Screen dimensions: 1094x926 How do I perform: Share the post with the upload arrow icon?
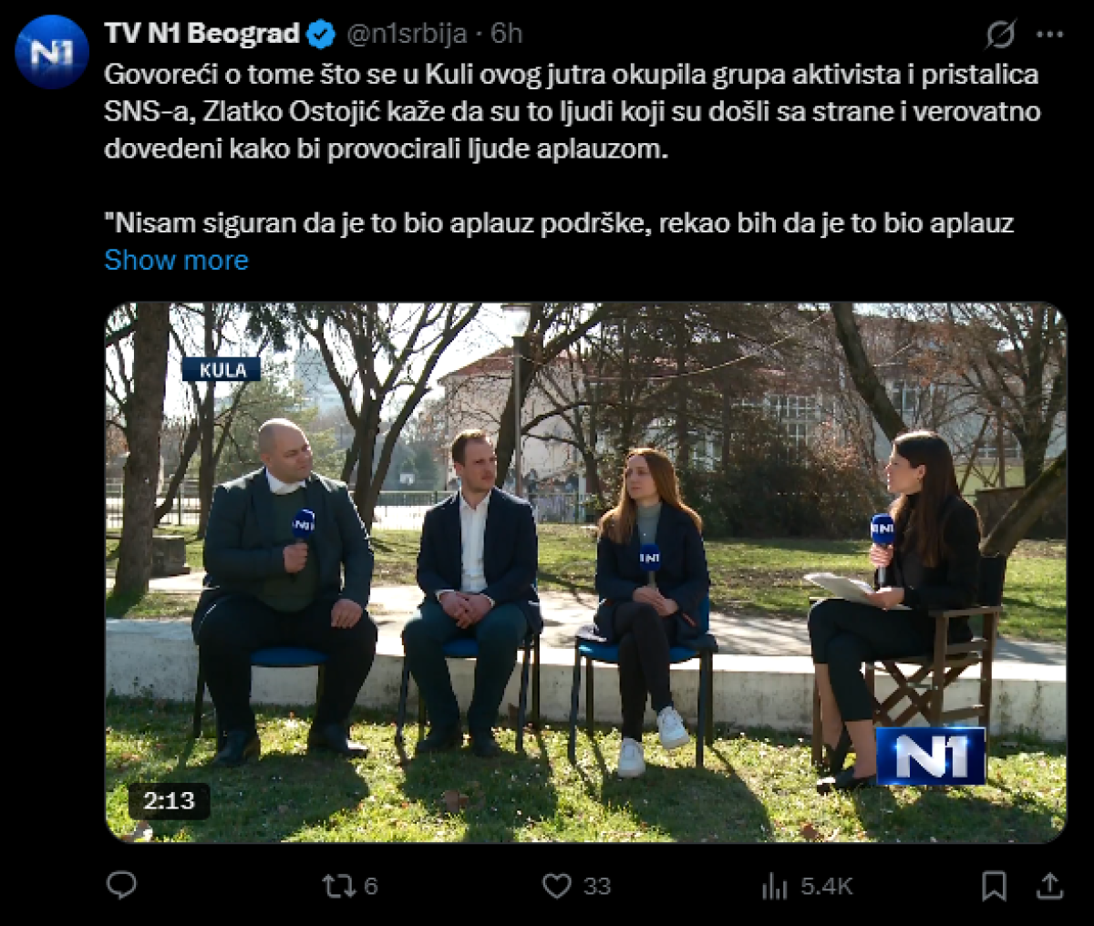click(x=1050, y=886)
